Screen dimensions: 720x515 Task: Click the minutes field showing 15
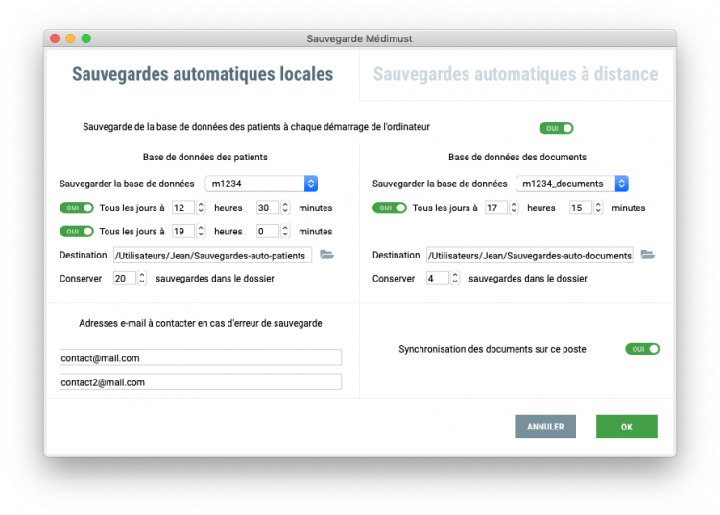pyautogui.click(x=581, y=208)
